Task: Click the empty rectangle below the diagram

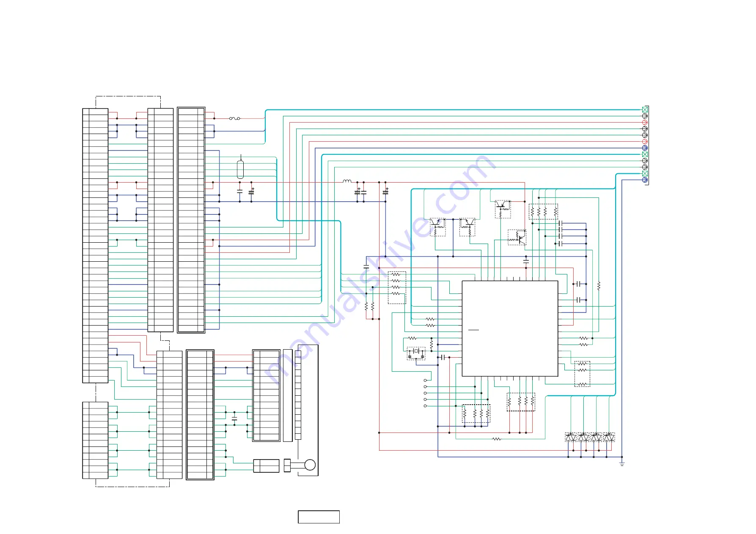Action: tap(319, 517)
